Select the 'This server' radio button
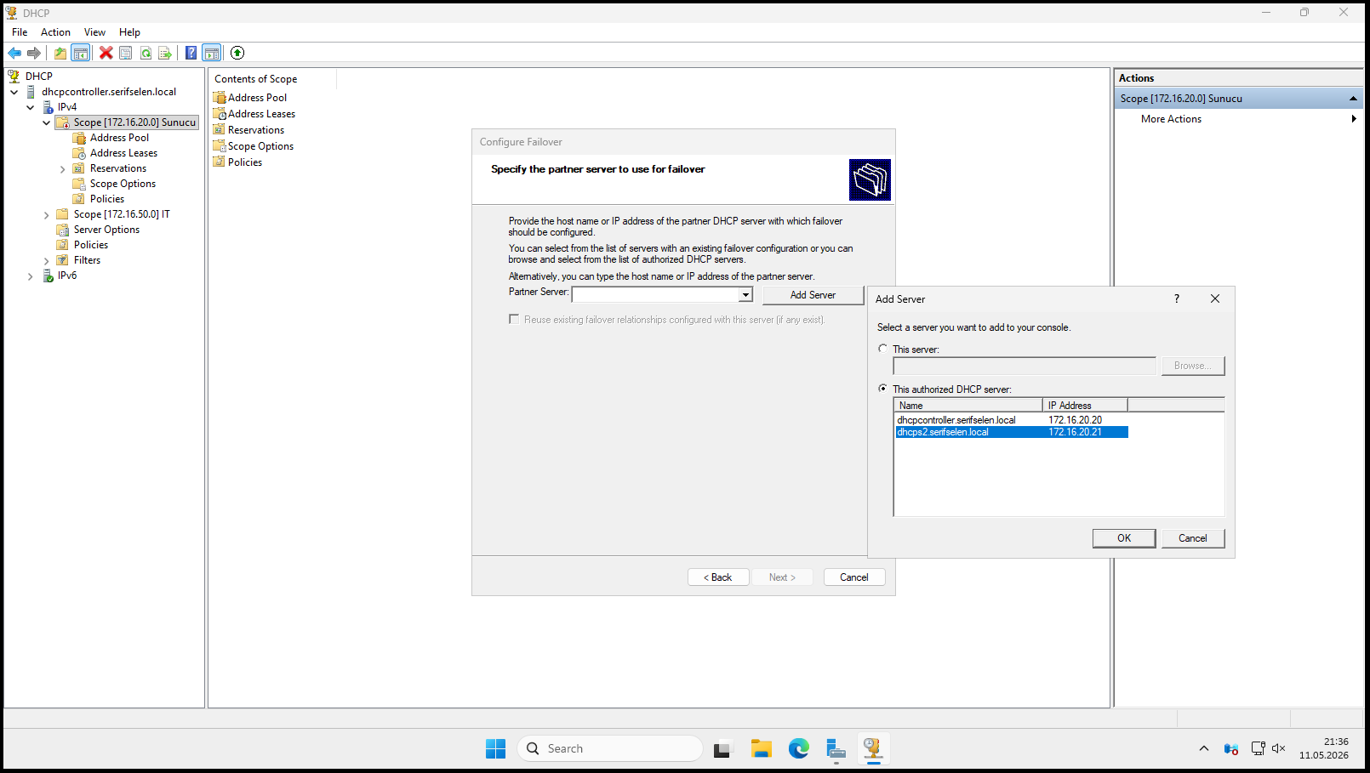Image resolution: width=1370 pixels, height=773 pixels. pos(882,349)
